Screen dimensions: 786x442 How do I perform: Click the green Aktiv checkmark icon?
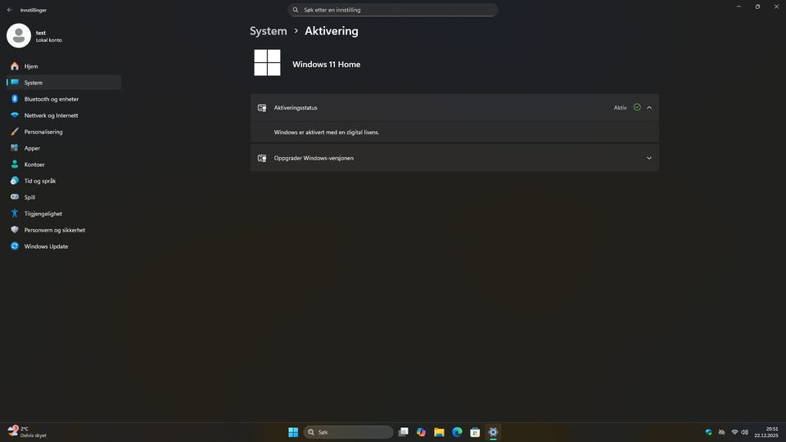click(637, 107)
